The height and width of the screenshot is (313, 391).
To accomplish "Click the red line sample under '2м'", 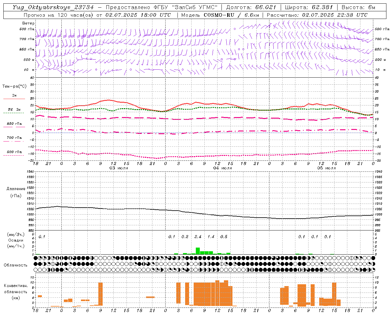I will (x=14, y=99).
